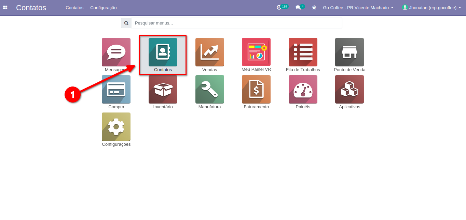This screenshot has height=220, width=466.
Task: Open the Contatos app icon
Action: point(163,52)
